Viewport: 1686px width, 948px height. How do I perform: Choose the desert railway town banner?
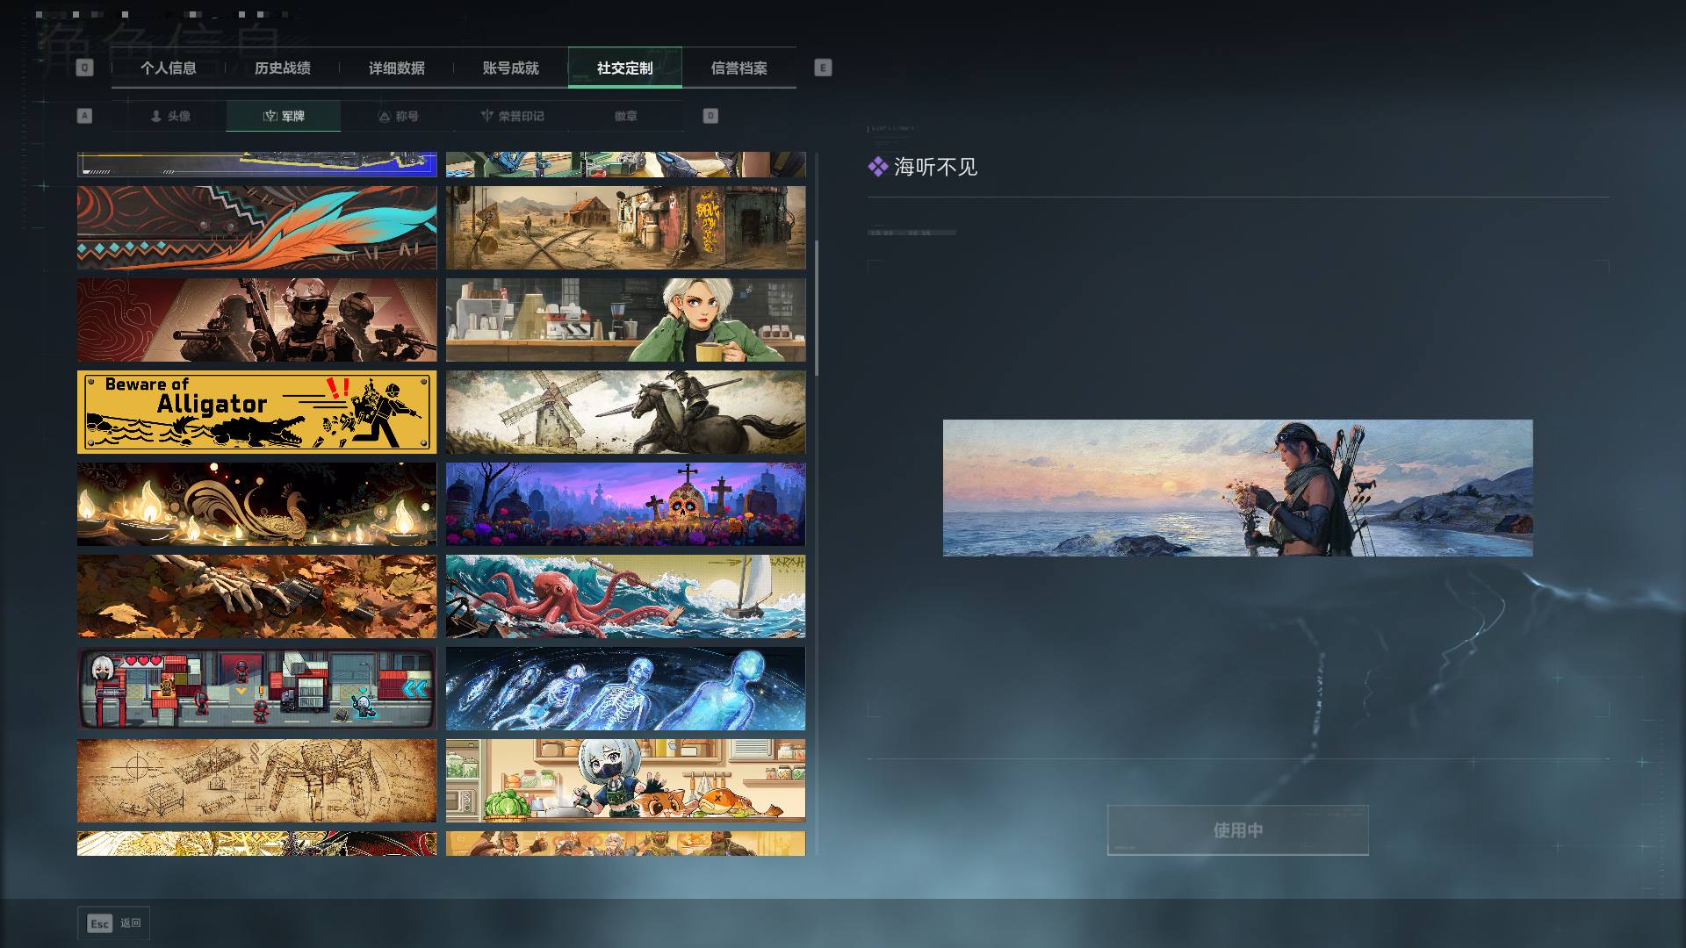(625, 227)
